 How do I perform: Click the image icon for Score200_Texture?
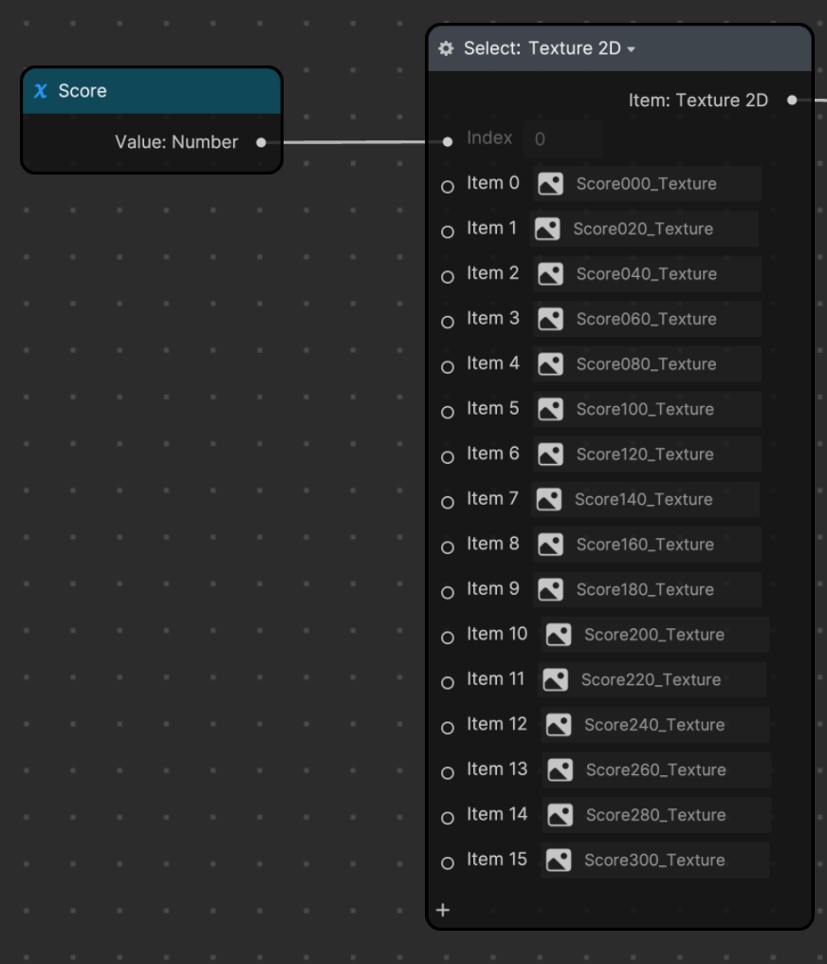559,635
